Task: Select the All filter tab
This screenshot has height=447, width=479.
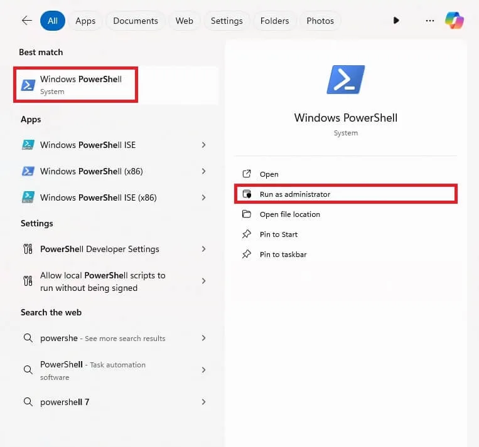Action: tap(53, 21)
